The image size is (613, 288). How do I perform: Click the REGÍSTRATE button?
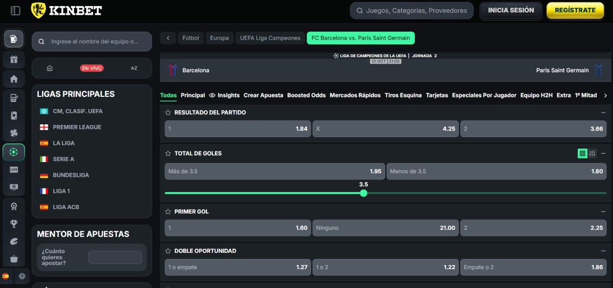[575, 10]
